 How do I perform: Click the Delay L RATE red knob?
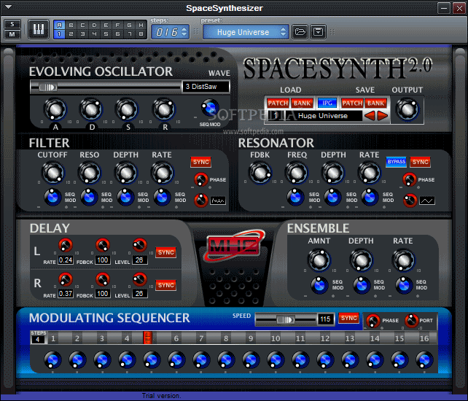[66, 245]
